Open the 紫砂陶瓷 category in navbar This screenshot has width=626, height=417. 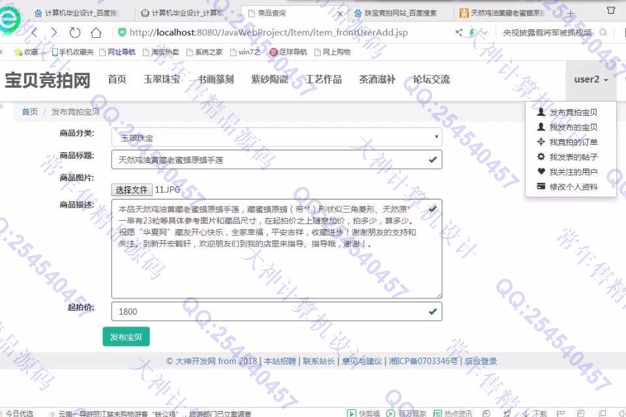[269, 79]
